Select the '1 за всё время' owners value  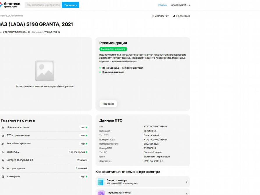(x=77, y=152)
